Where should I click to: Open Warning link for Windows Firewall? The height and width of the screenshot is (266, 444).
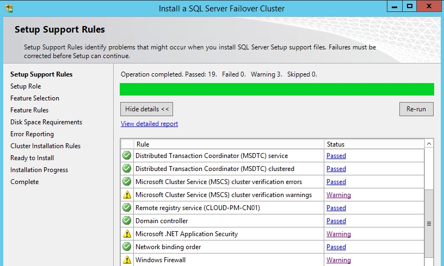coord(338,260)
